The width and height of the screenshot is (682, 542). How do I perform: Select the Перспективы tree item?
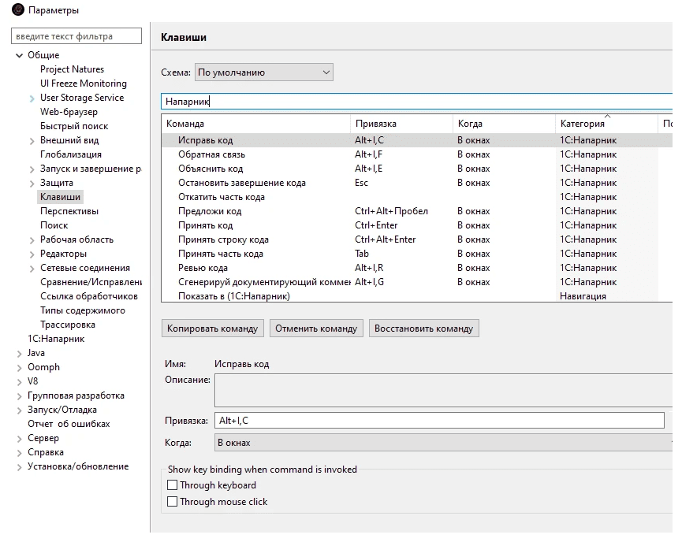click(x=69, y=211)
